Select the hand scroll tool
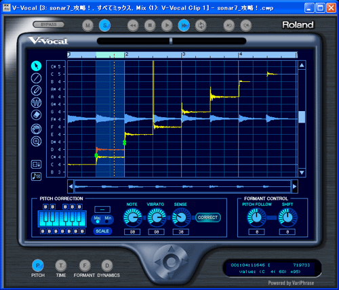 (x=36, y=129)
